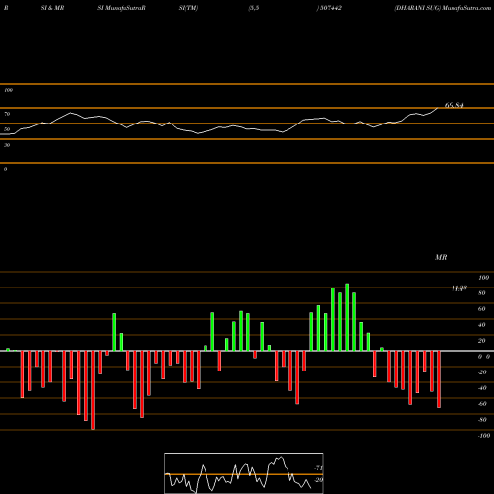Click the RSI axis label 30
This screenshot has height=494, width=494.
coord(7,145)
